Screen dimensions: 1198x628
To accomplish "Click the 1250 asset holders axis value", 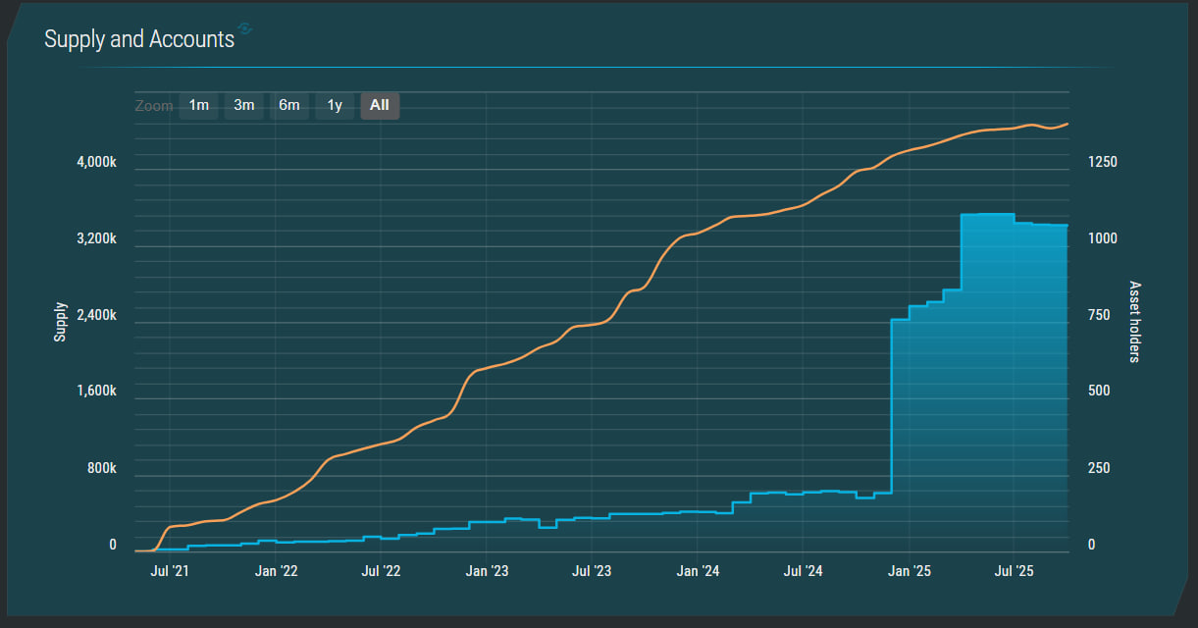I will 1103,163.
